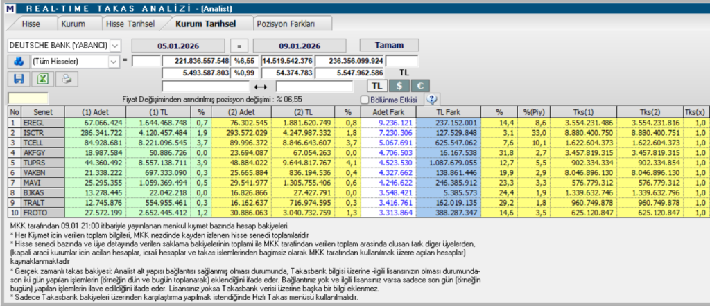
Task: Open the Pozisyon Farkları tab
Action: 286,24
